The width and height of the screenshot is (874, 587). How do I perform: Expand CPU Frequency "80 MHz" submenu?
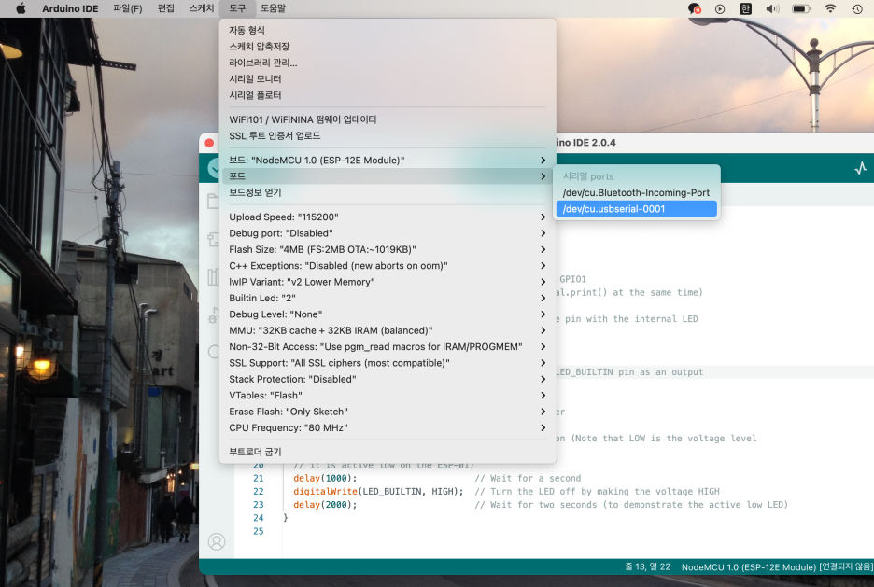[x=388, y=427]
